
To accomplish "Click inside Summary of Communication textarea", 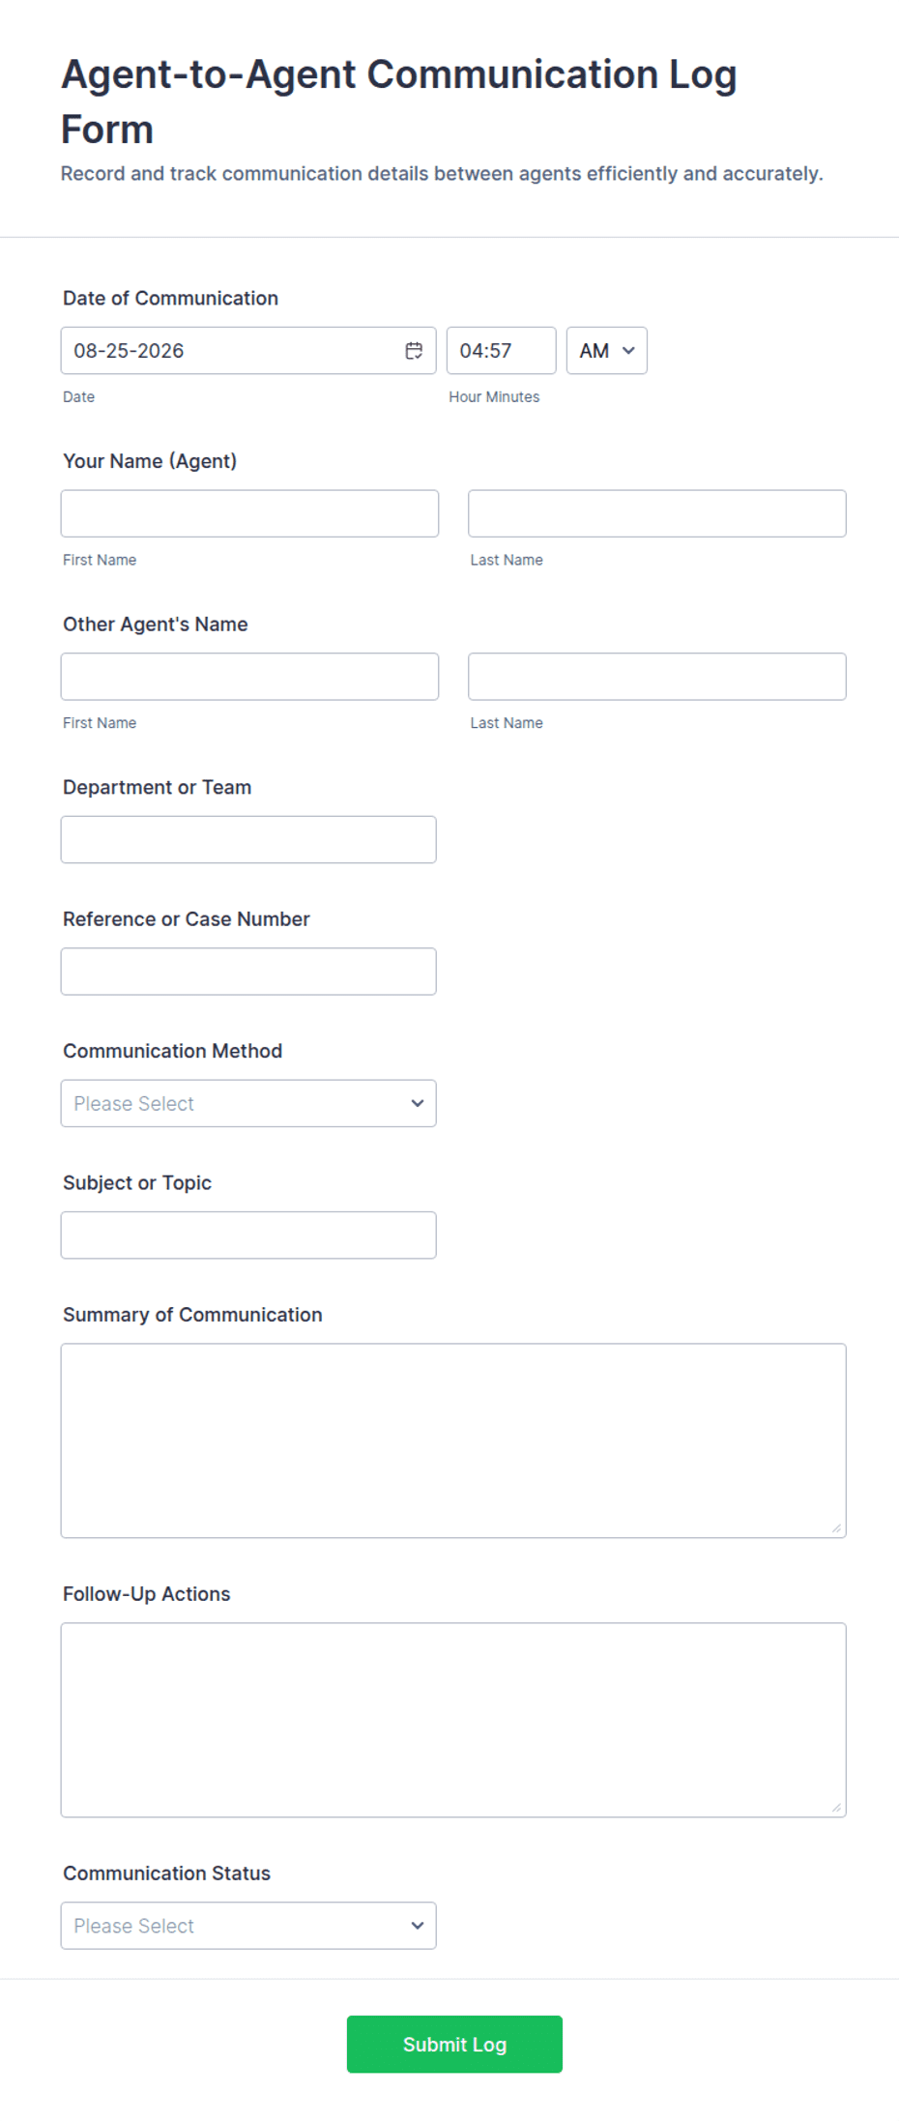I will 453,1440.
